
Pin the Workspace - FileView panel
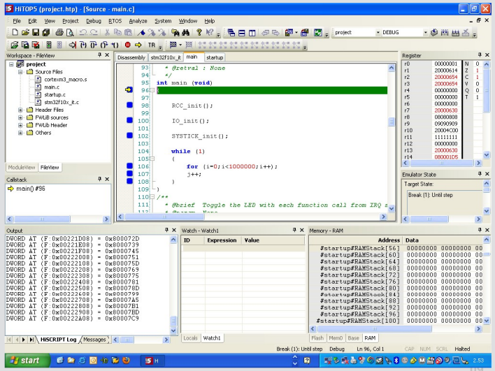point(100,55)
